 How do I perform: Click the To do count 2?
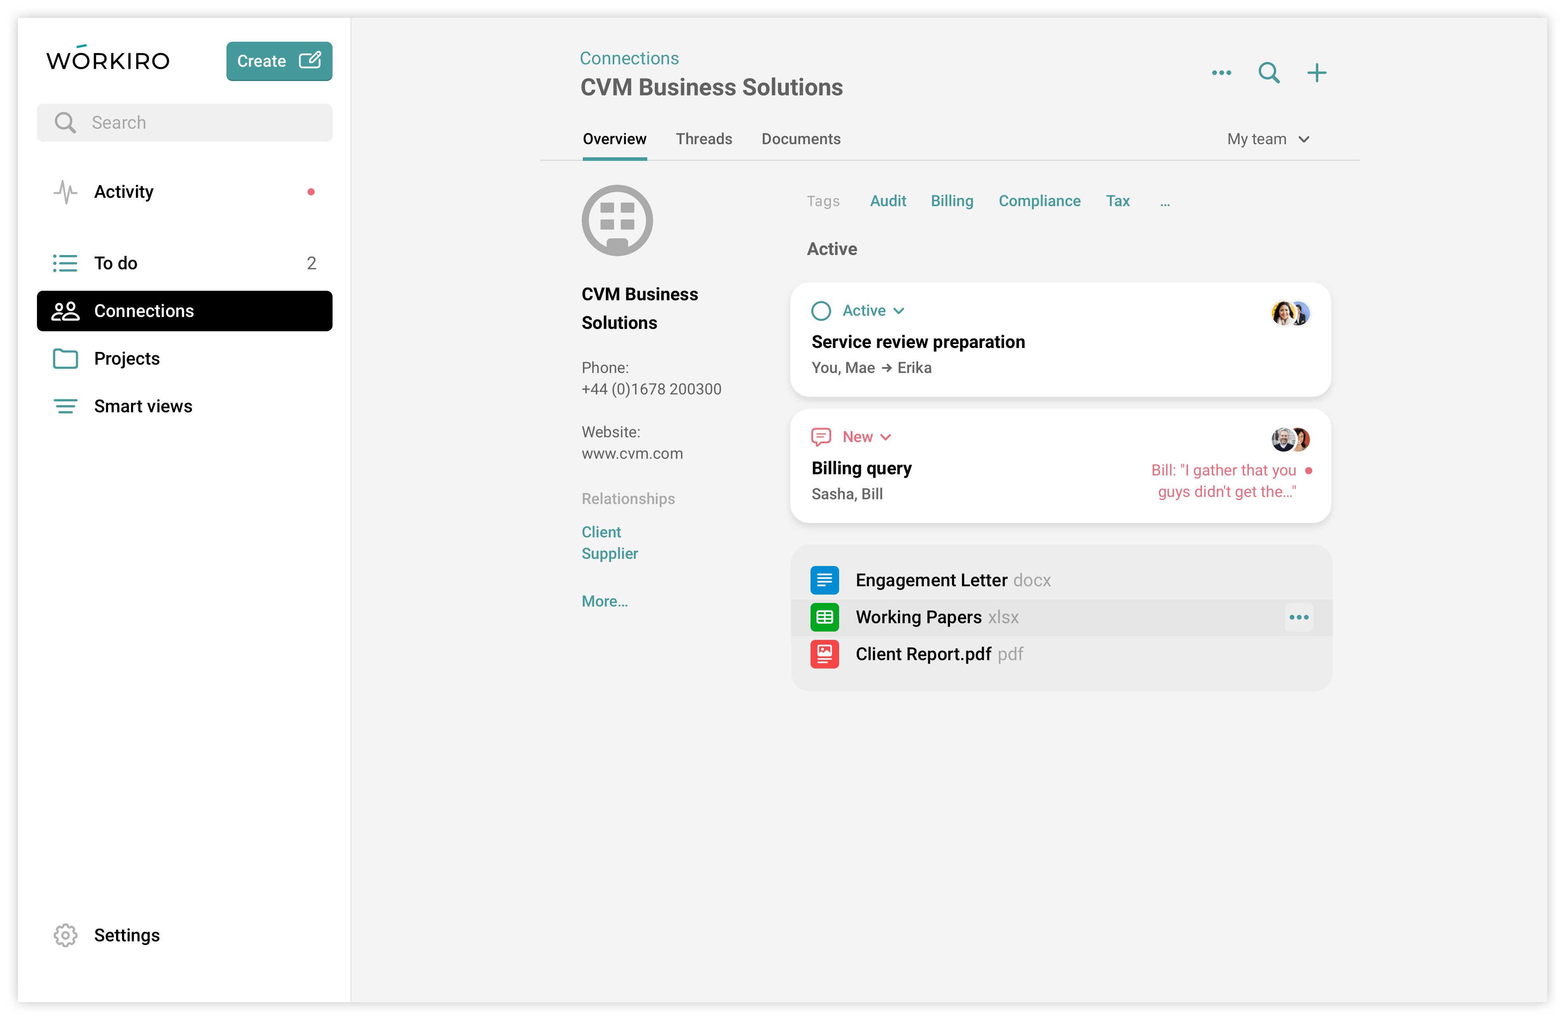(x=311, y=263)
